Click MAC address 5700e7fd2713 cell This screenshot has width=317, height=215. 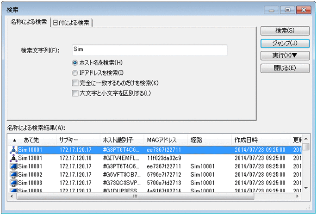tap(164, 183)
